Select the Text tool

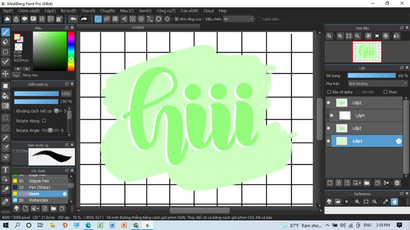[x=6, y=170]
